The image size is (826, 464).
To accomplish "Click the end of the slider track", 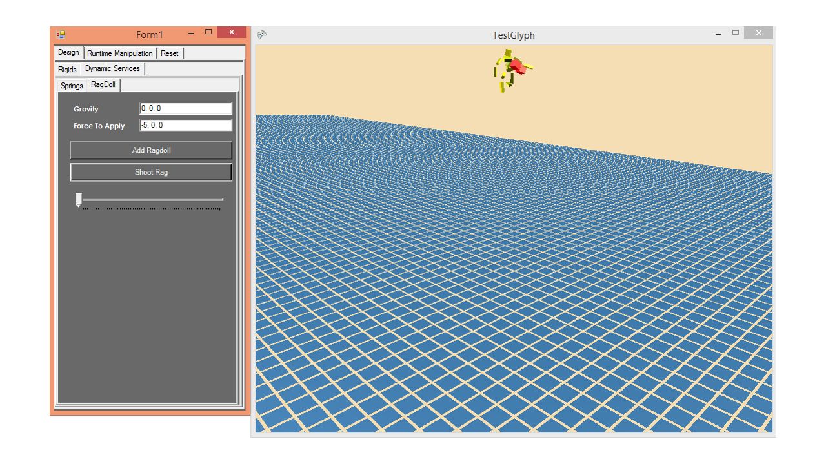I will coord(222,200).
